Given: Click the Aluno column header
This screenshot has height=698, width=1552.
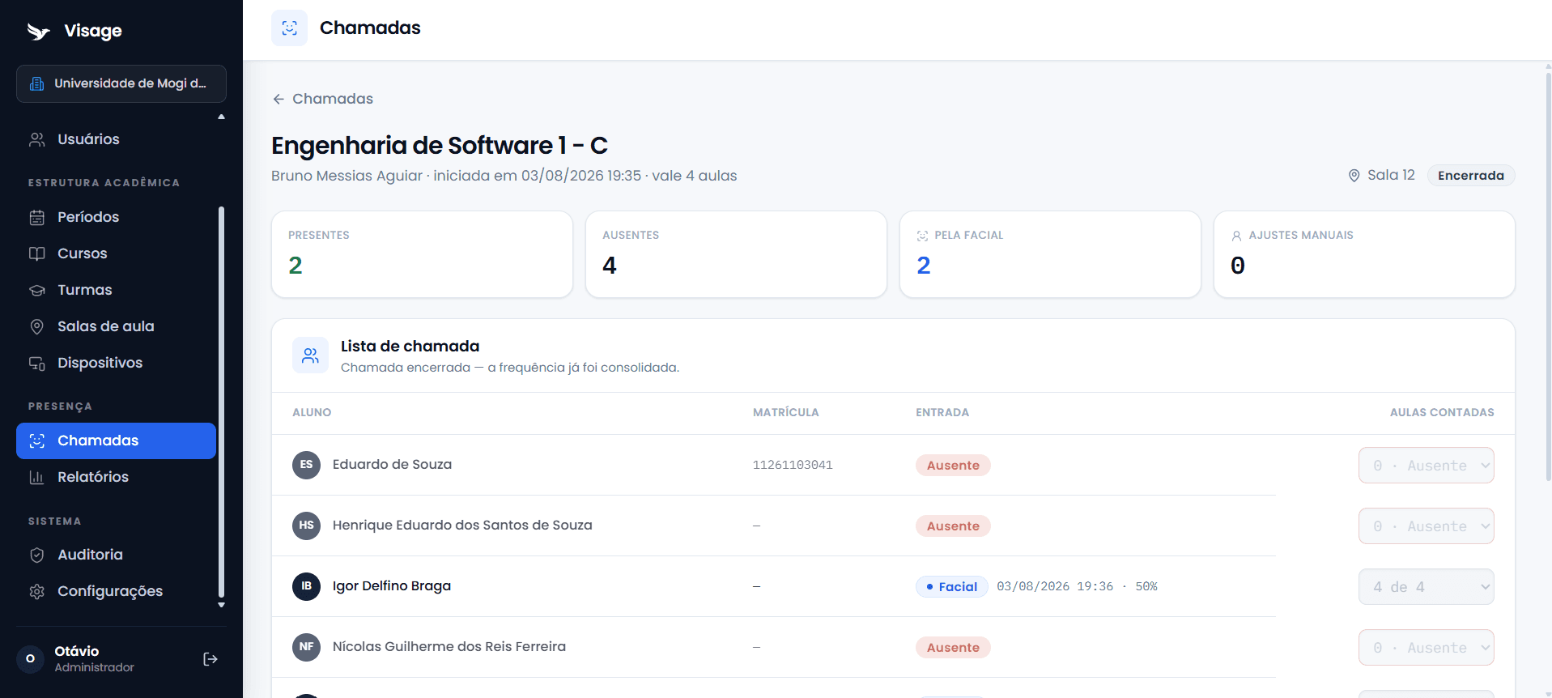Looking at the screenshot, I should point(312,413).
